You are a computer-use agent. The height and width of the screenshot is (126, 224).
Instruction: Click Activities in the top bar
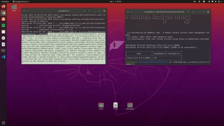tap(5, 1)
